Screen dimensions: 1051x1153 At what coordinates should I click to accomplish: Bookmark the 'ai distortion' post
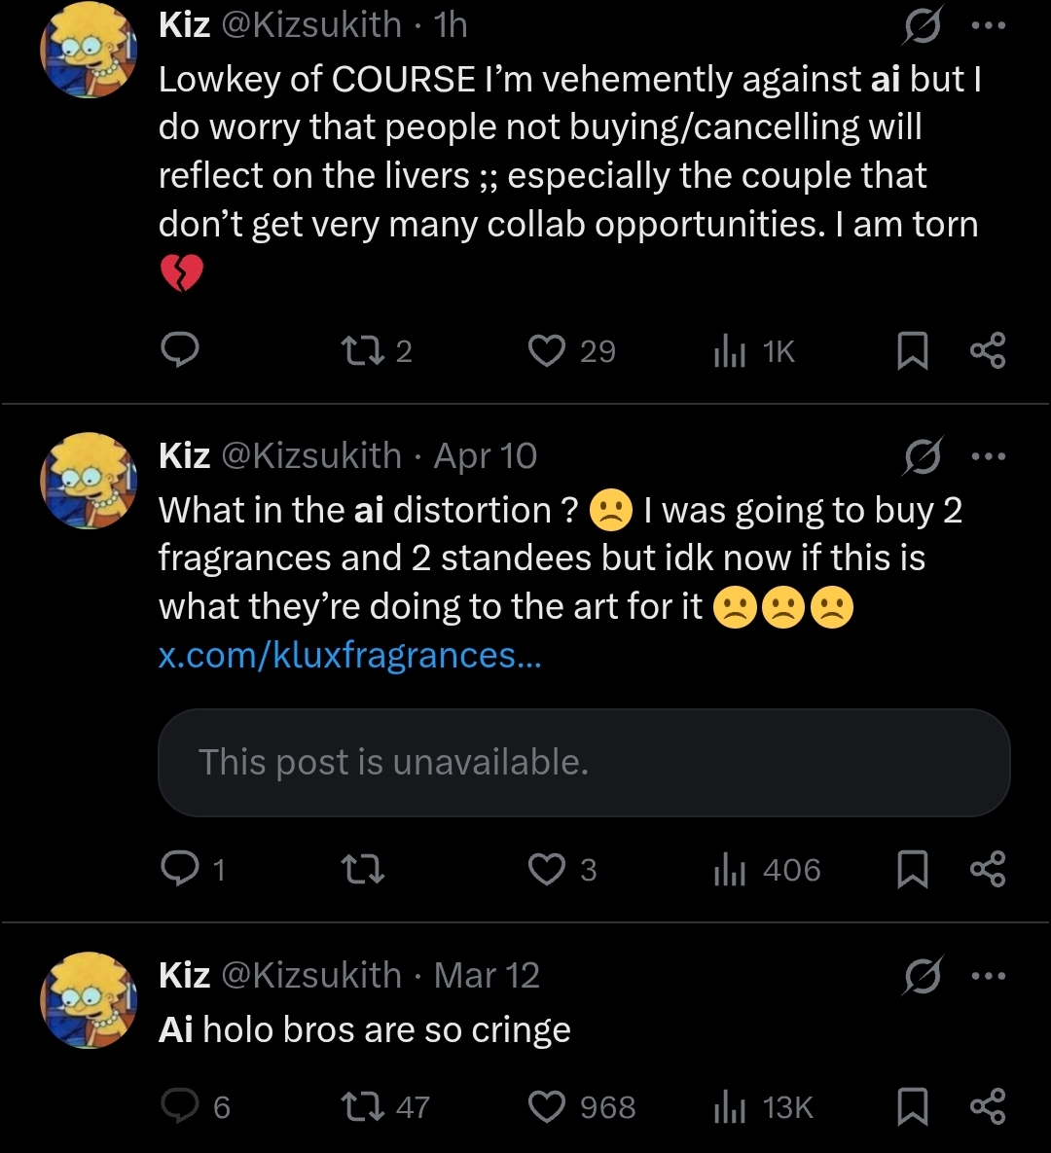point(912,869)
